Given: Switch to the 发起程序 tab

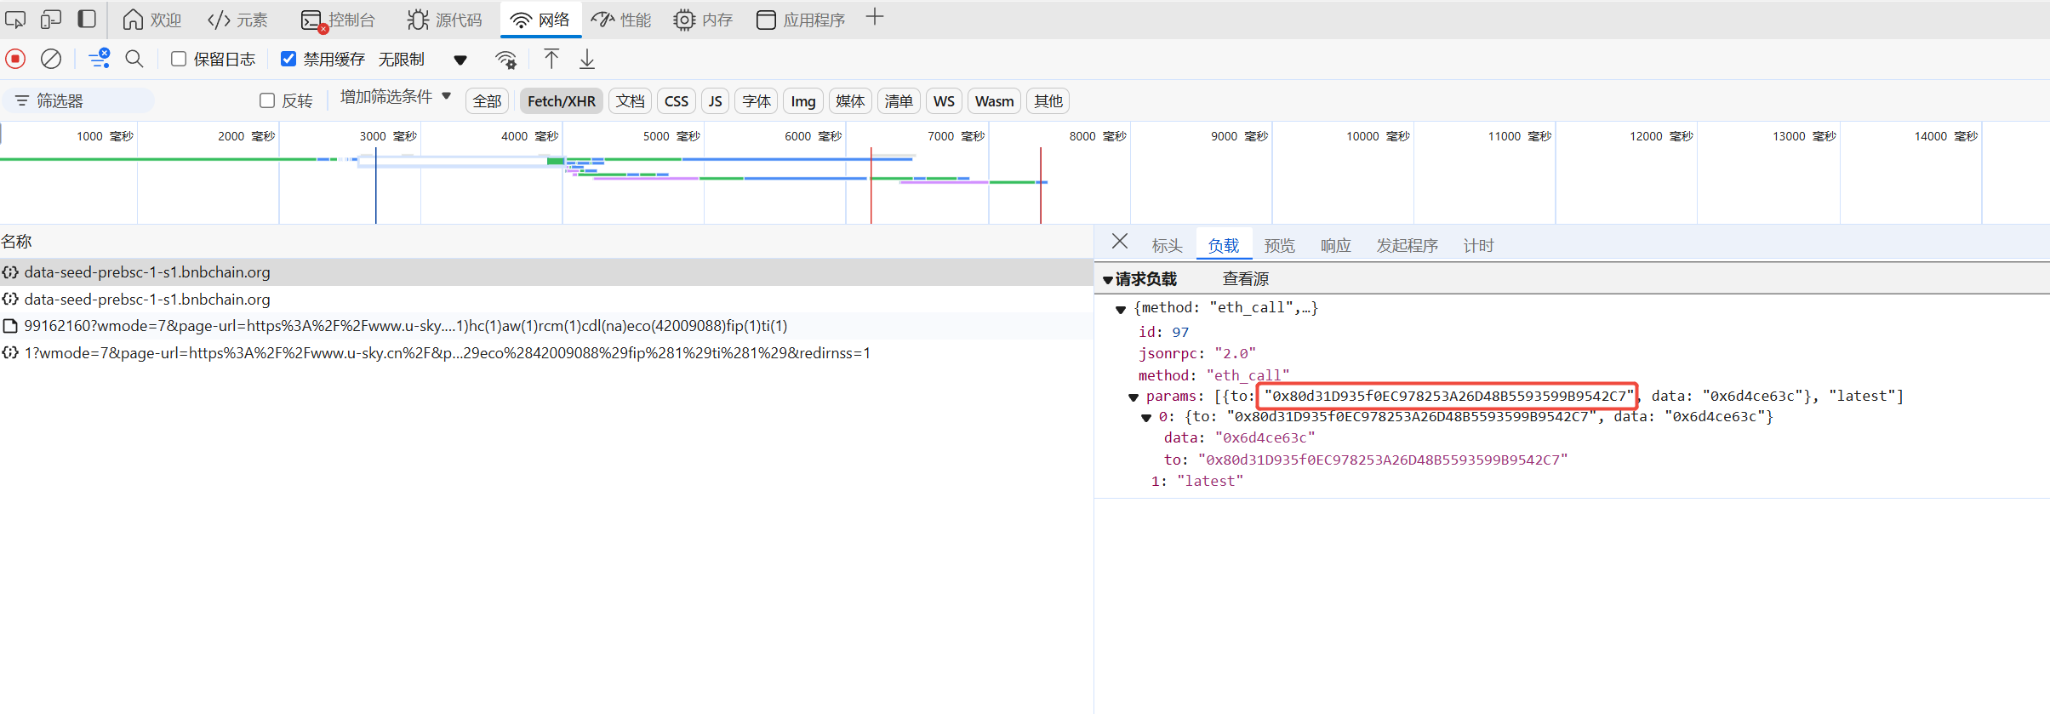Looking at the screenshot, I should click(x=1407, y=246).
